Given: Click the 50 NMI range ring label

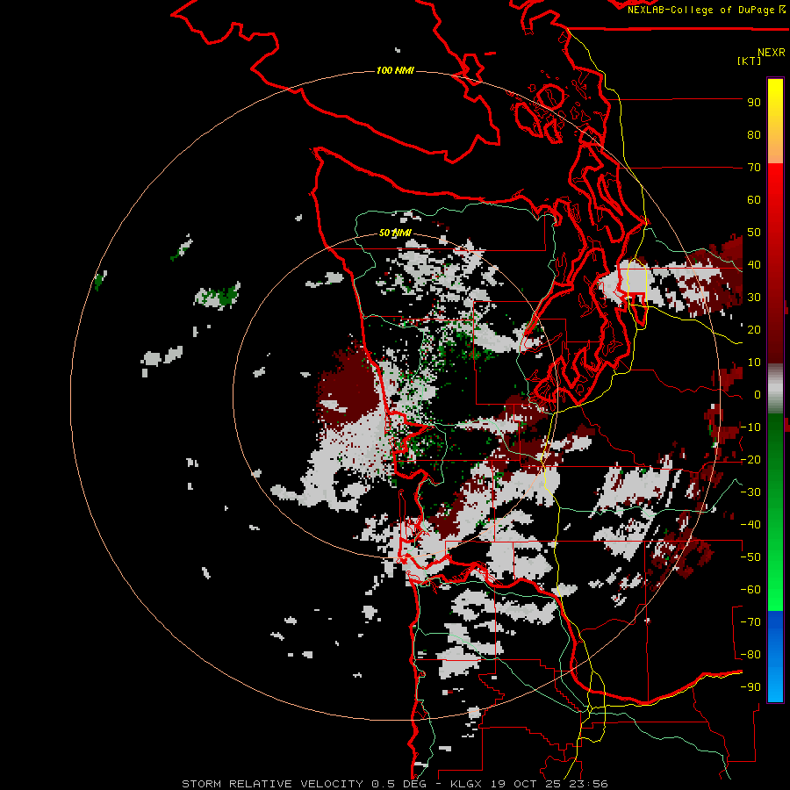Looking at the screenshot, I should coord(395,233).
